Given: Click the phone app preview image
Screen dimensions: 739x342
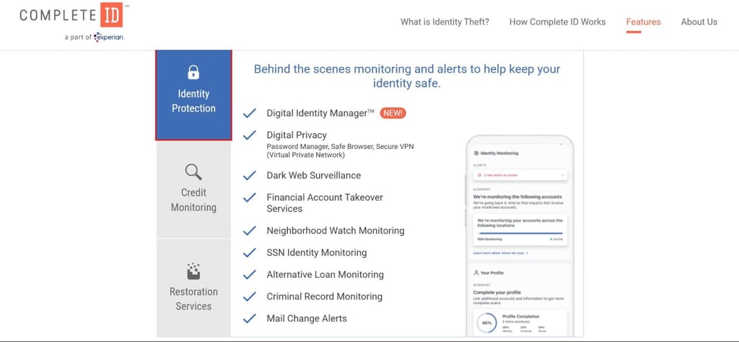Looking at the screenshot, I should 519,236.
